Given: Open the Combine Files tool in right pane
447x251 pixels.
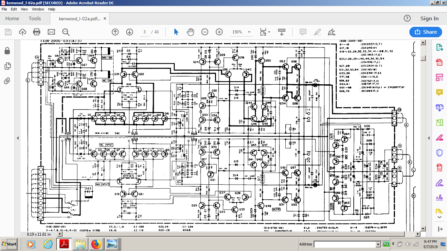Looking at the screenshot, I should pos(439,107).
